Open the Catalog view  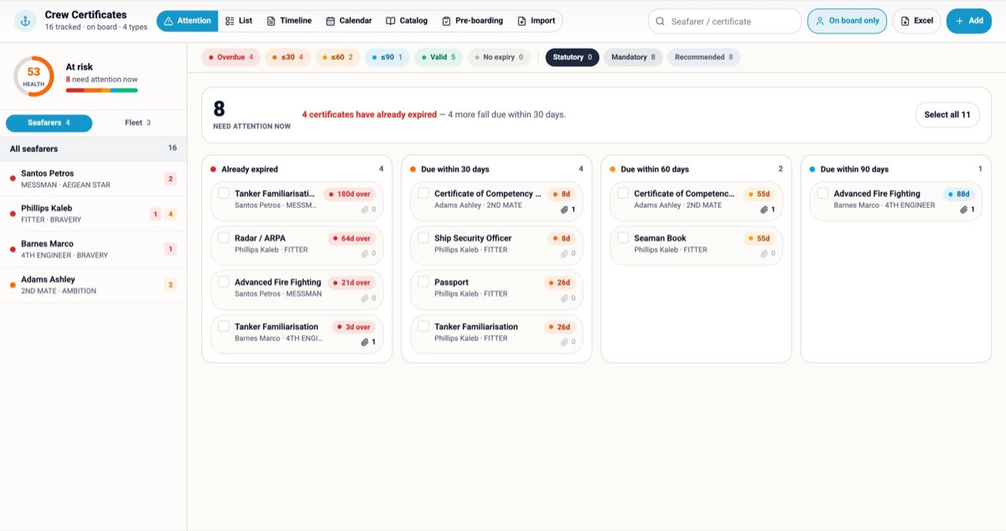(x=407, y=21)
